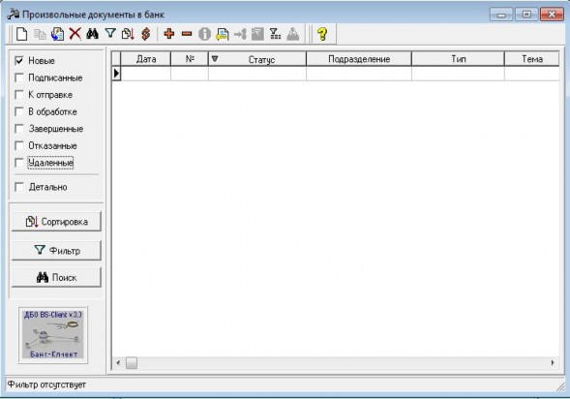This screenshot has height=399, width=570.
Task: Enable the Подписанные checkbox
Action: pos(19,77)
